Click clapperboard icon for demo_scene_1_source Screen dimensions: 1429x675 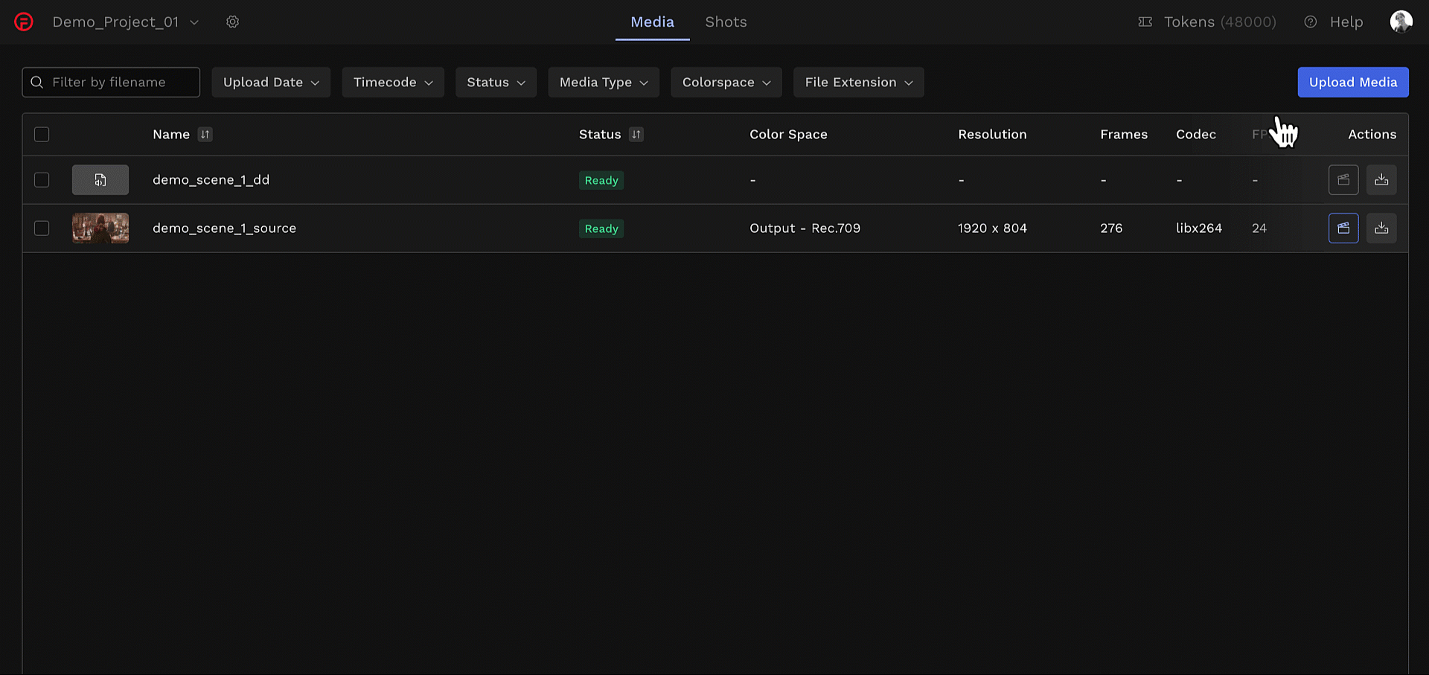pos(1343,228)
